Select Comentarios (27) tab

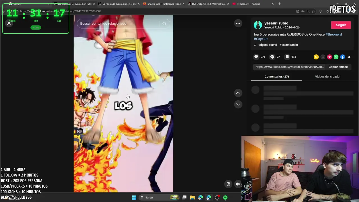(277, 77)
